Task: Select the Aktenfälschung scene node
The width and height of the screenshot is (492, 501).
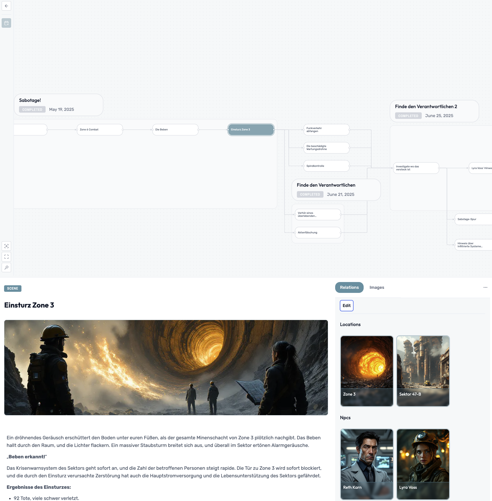Action: coord(318,233)
